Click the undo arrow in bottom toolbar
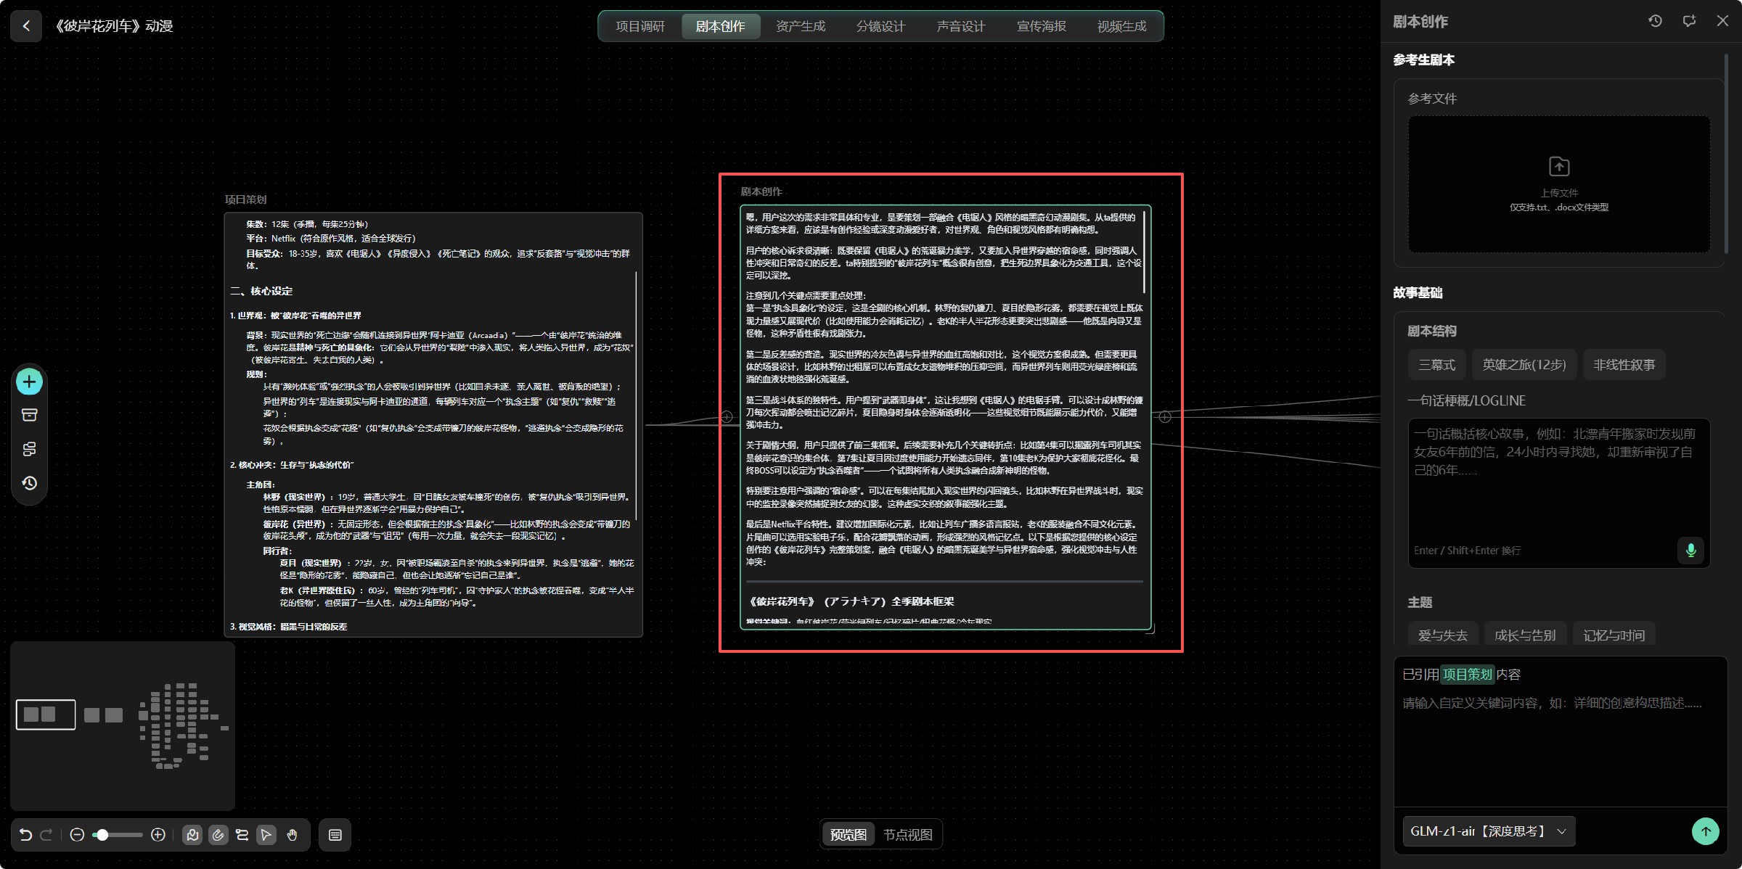Viewport: 1742px width, 869px height. point(25,835)
